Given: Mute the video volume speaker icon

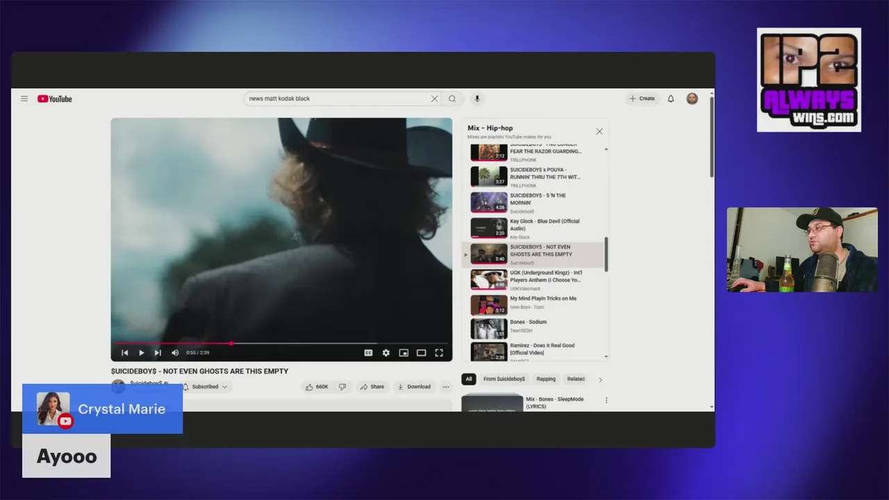Looking at the screenshot, I should coord(175,353).
